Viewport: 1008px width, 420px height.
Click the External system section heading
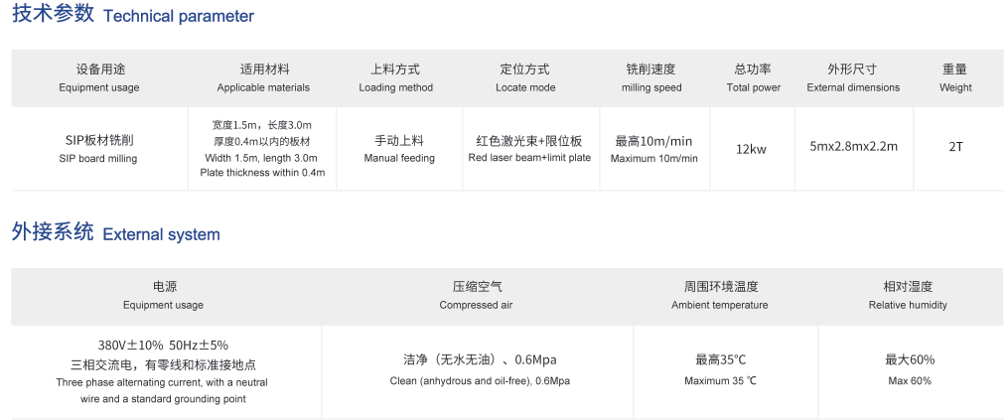pos(116,232)
